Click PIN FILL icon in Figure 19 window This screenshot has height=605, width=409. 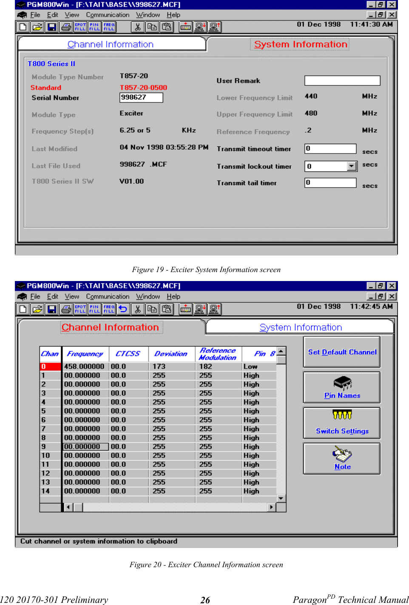point(94,27)
